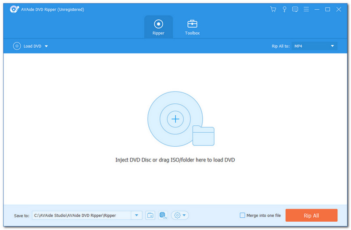Screen dimensions: 351x230
Task: Click the folder icon beside the disc graphic
Action: tap(203, 136)
